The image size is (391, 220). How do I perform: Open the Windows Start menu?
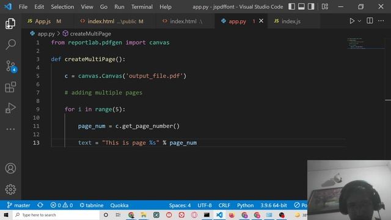pyautogui.click(x=6, y=215)
